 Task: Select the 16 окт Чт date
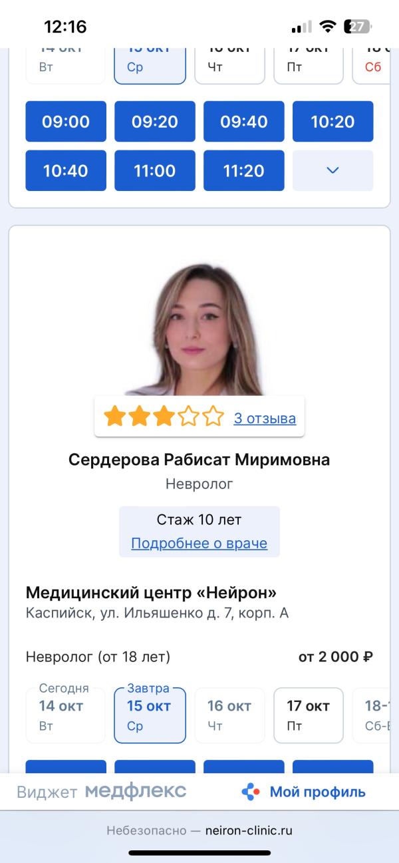pyautogui.click(x=229, y=715)
